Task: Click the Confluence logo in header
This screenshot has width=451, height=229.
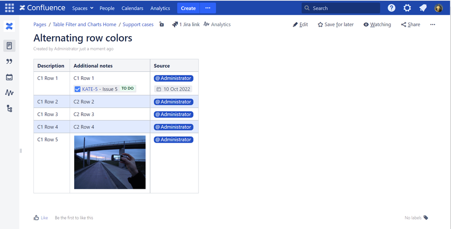Action: (x=42, y=8)
